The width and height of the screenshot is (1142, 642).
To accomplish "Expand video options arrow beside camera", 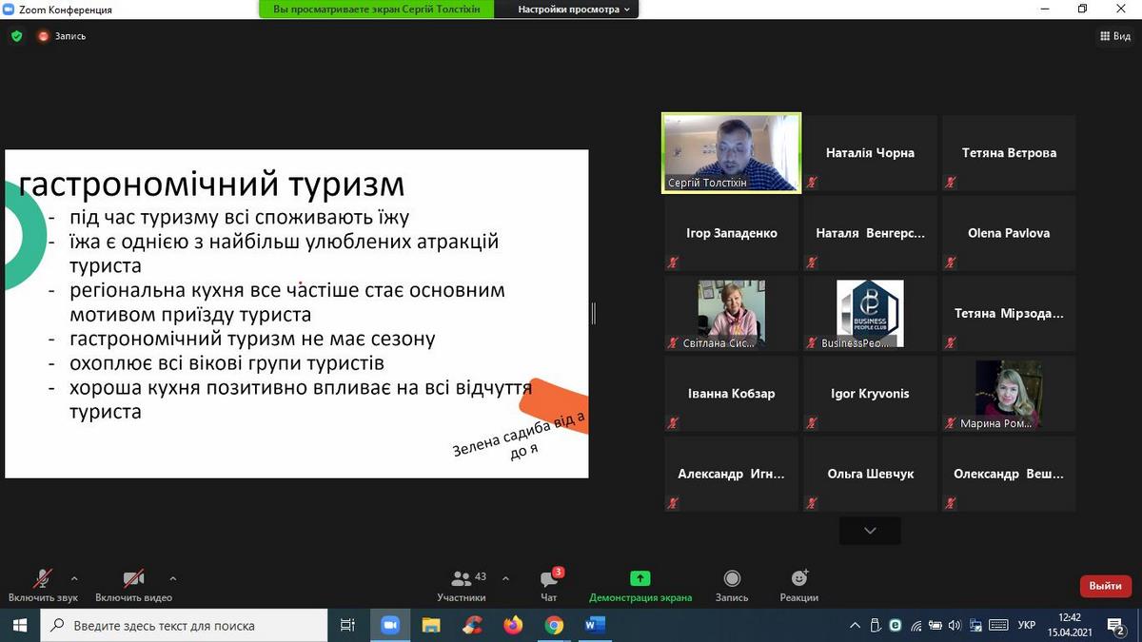I will coord(172,577).
